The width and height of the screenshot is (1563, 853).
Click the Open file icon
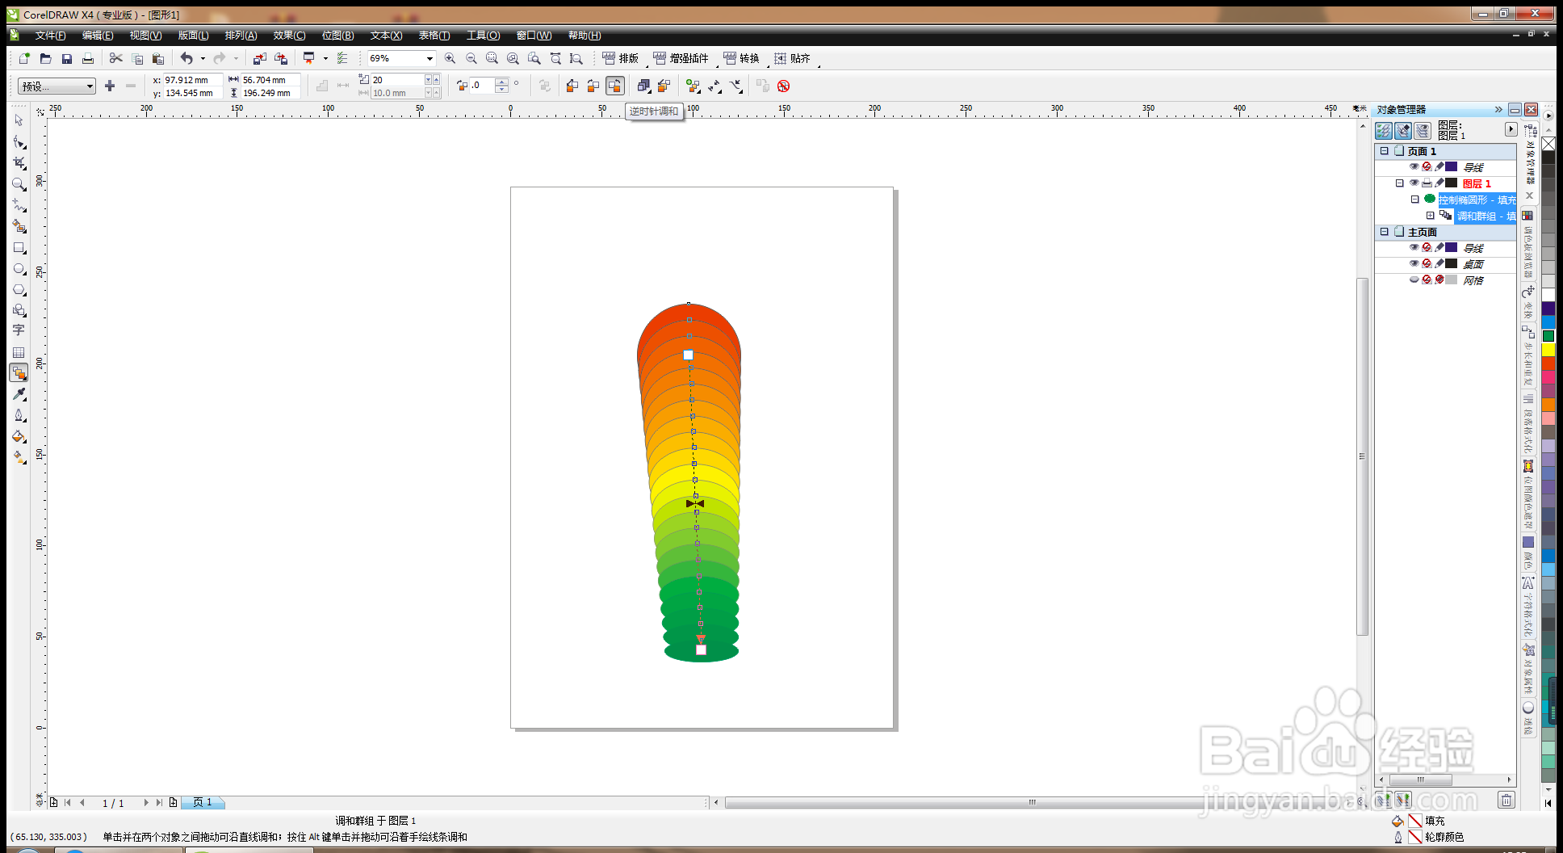(x=45, y=58)
